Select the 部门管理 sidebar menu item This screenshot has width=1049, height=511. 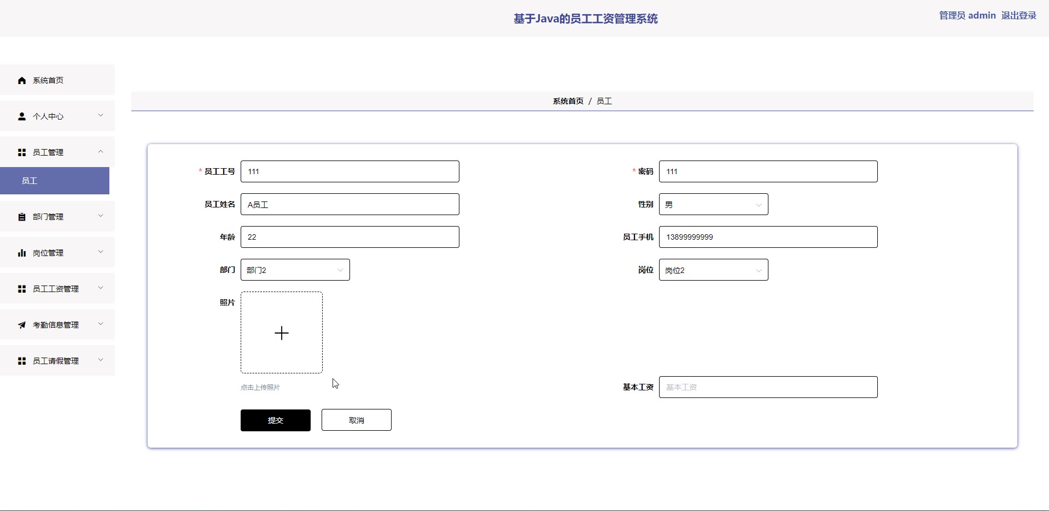[x=57, y=216]
